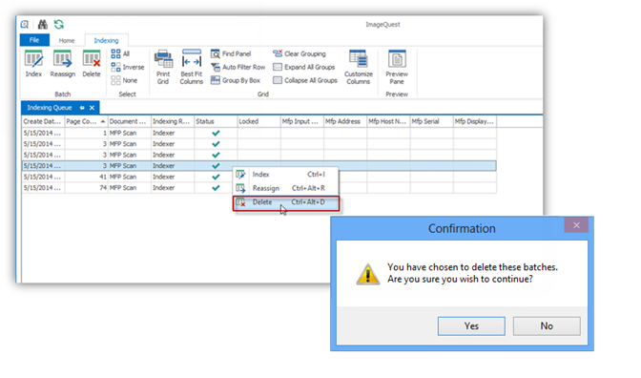
Task: Toggle the Preview Pane
Action: (397, 67)
